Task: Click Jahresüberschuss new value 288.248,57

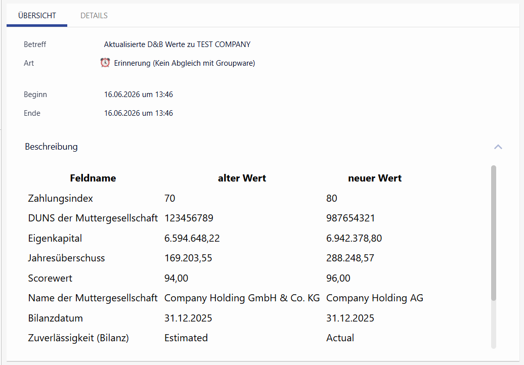Action: (x=350, y=258)
